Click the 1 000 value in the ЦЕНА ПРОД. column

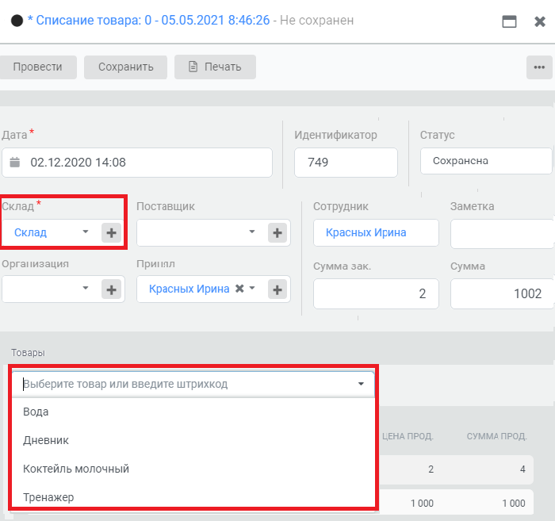[x=422, y=503]
